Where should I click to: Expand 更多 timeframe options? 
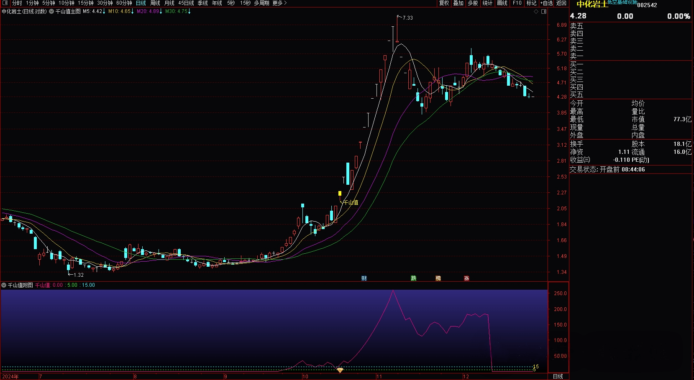(x=279, y=3)
